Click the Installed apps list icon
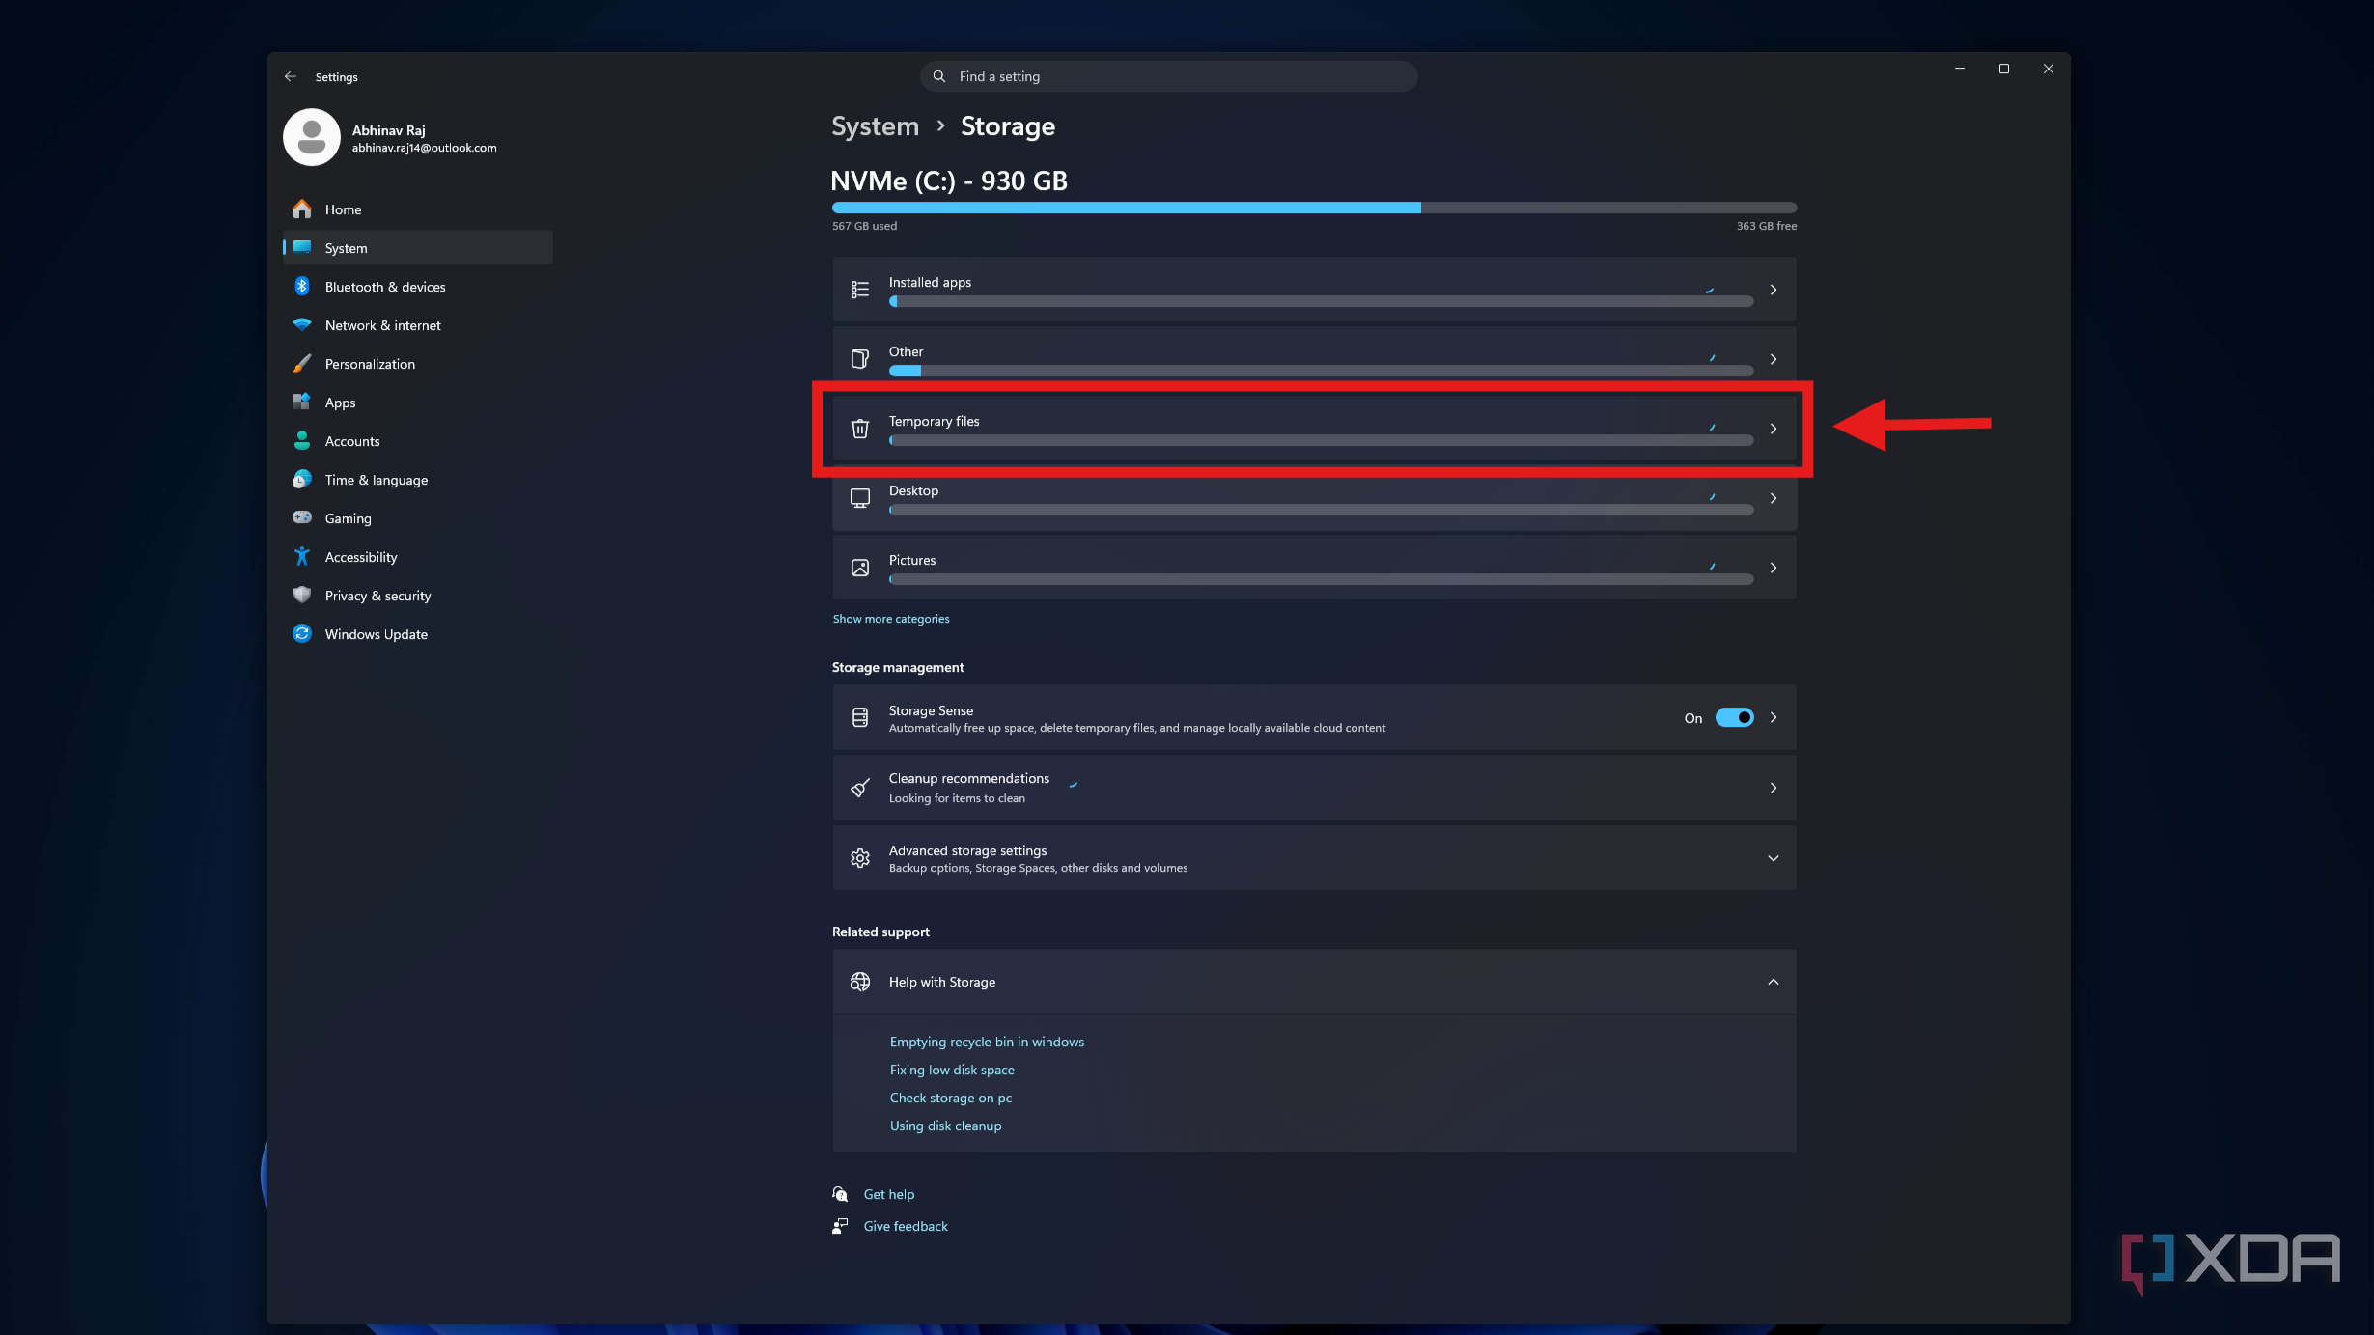This screenshot has width=2374, height=1335. click(x=859, y=290)
